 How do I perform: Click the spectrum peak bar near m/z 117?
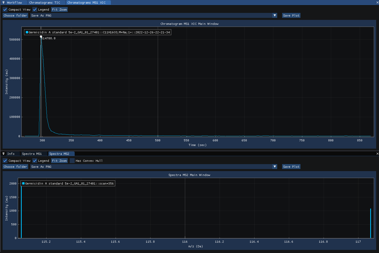coord(370,223)
